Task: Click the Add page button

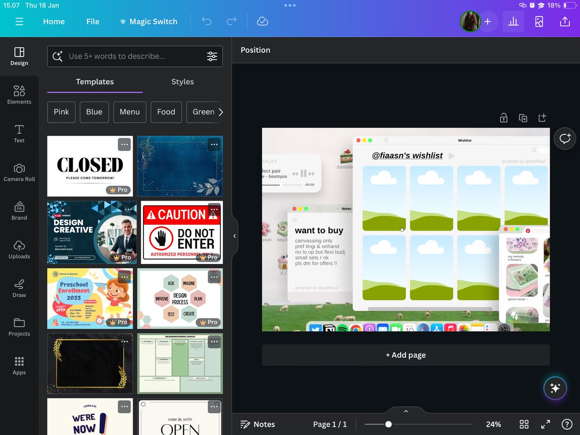Action: 406,355
